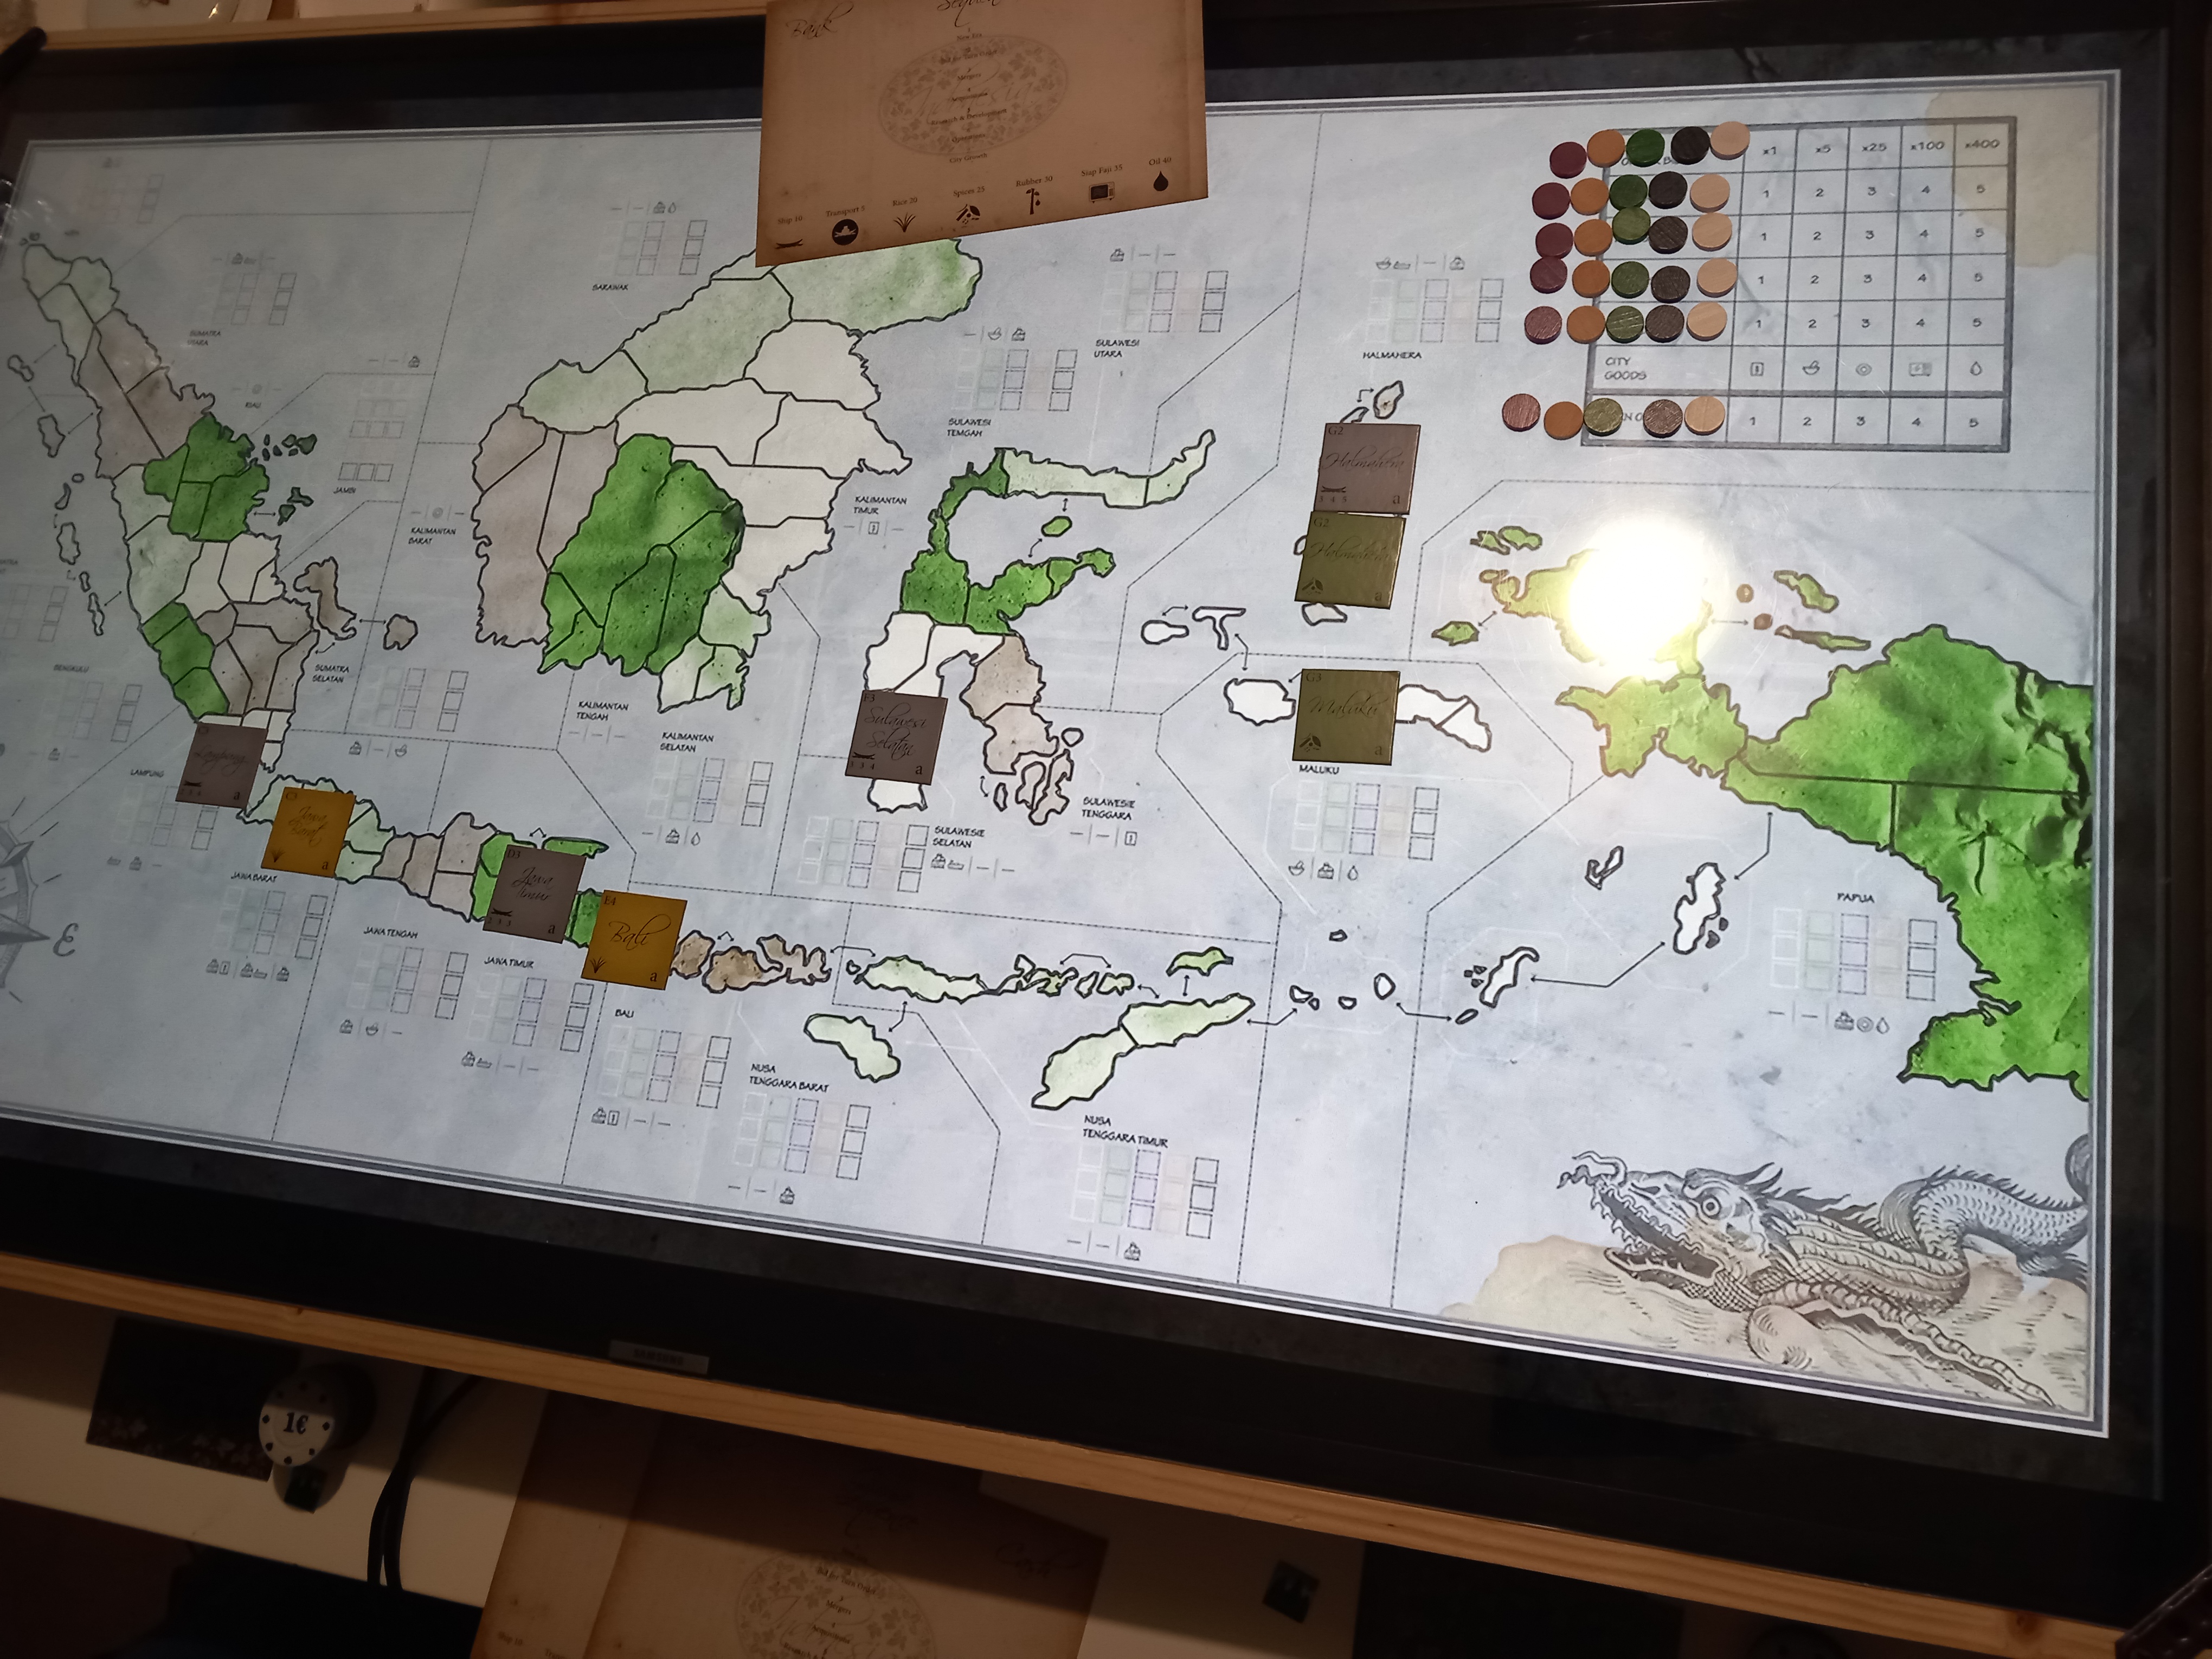Click the spice bowl icon in City Goods row
The height and width of the screenshot is (1659, 2212).
(1811, 369)
